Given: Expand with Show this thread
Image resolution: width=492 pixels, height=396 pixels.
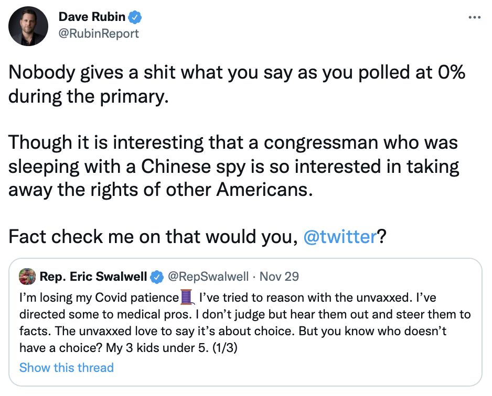Looking at the screenshot, I should [x=67, y=367].
